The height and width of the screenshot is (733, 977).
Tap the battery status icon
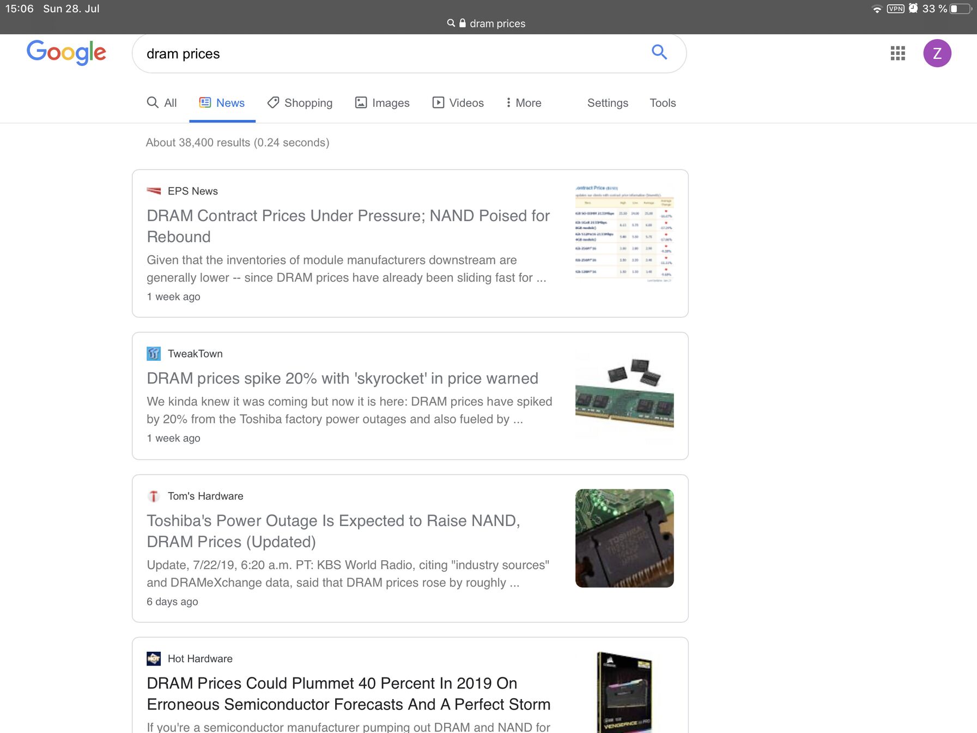pos(960,9)
